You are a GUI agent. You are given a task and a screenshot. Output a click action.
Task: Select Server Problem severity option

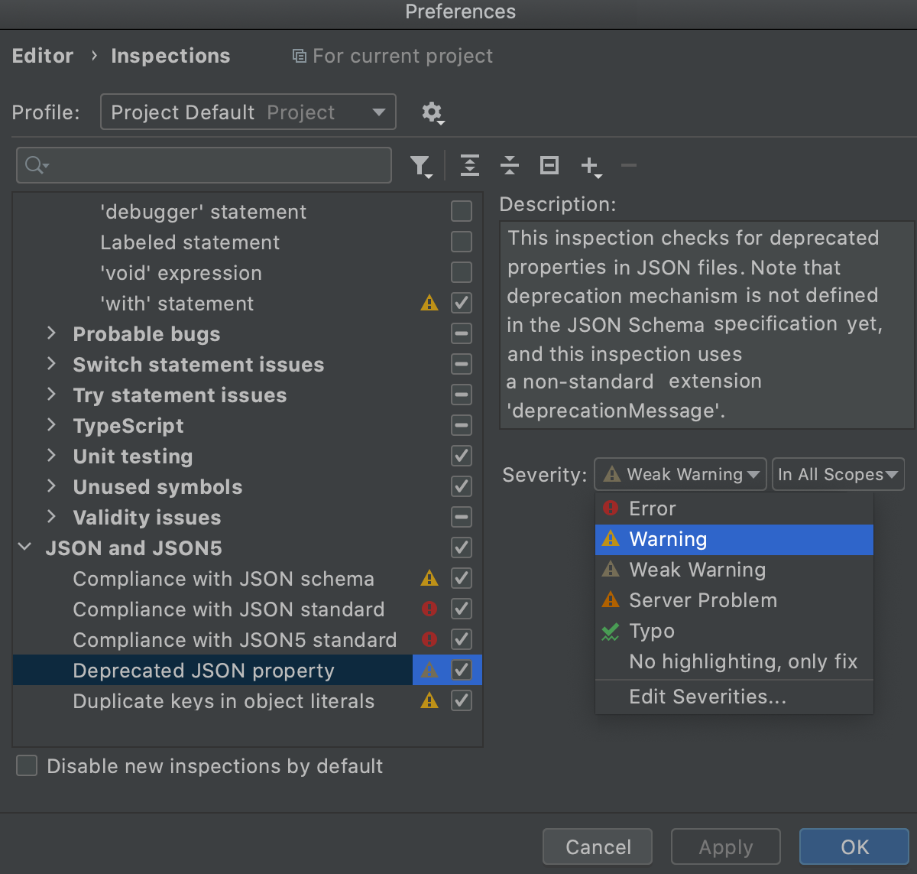[734, 601]
